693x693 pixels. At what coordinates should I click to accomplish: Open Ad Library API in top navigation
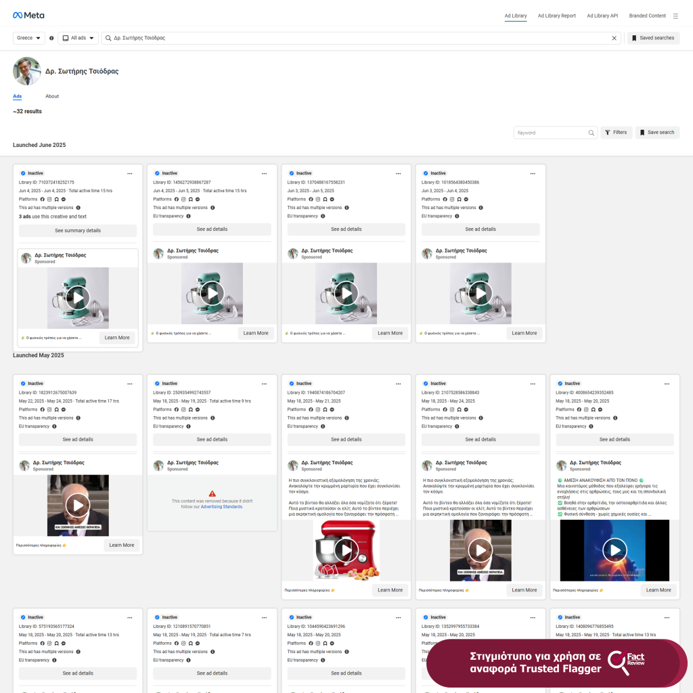(602, 16)
